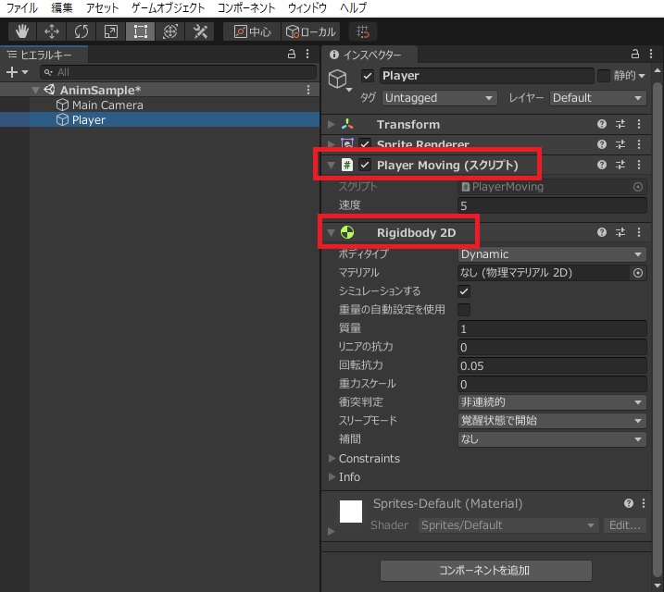Open AnimSample scene options menu
This screenshot has width=664, height=592.
coord(308,90)
